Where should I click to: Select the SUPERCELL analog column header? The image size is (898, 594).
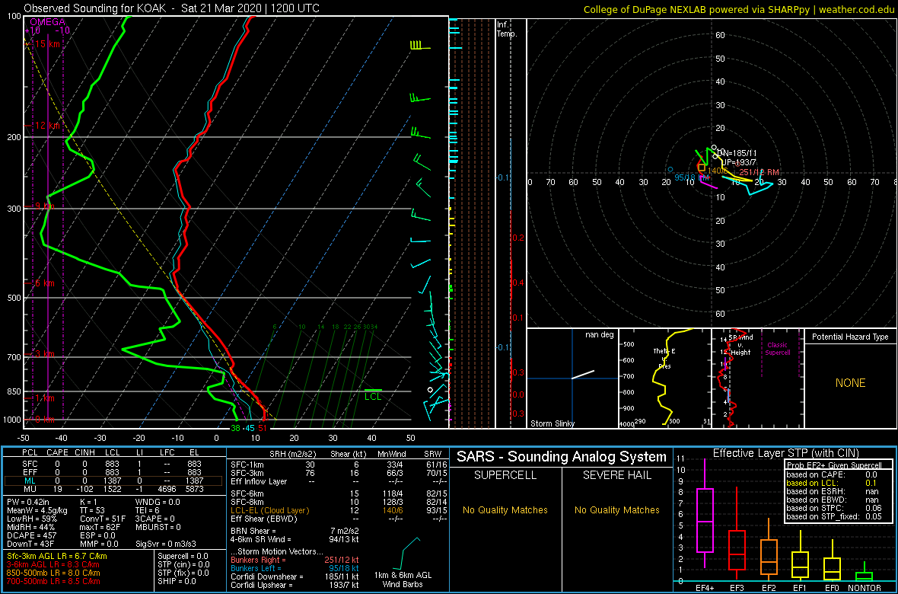[x=505, y=475]
